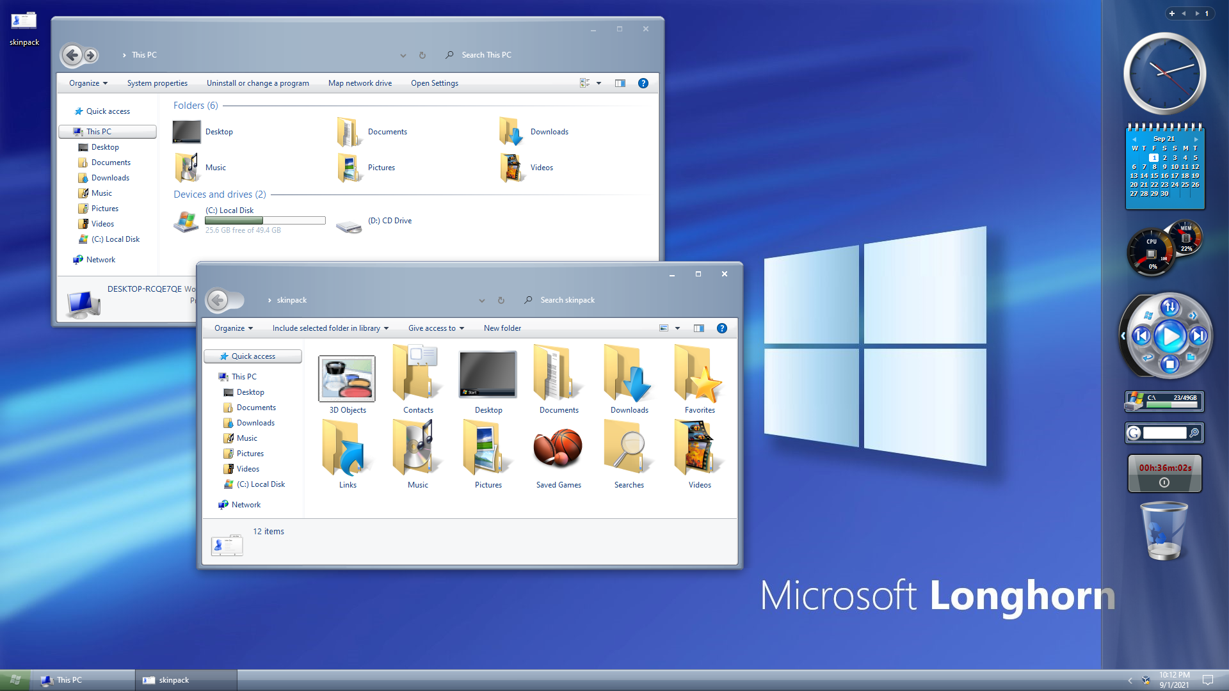Click the New folder button
Screen dimensions: 1229x691
[502, 328]
